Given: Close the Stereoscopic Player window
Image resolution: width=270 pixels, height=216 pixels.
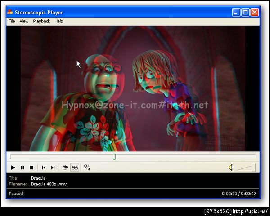Looking at the screenshot, I should (255, 13).
